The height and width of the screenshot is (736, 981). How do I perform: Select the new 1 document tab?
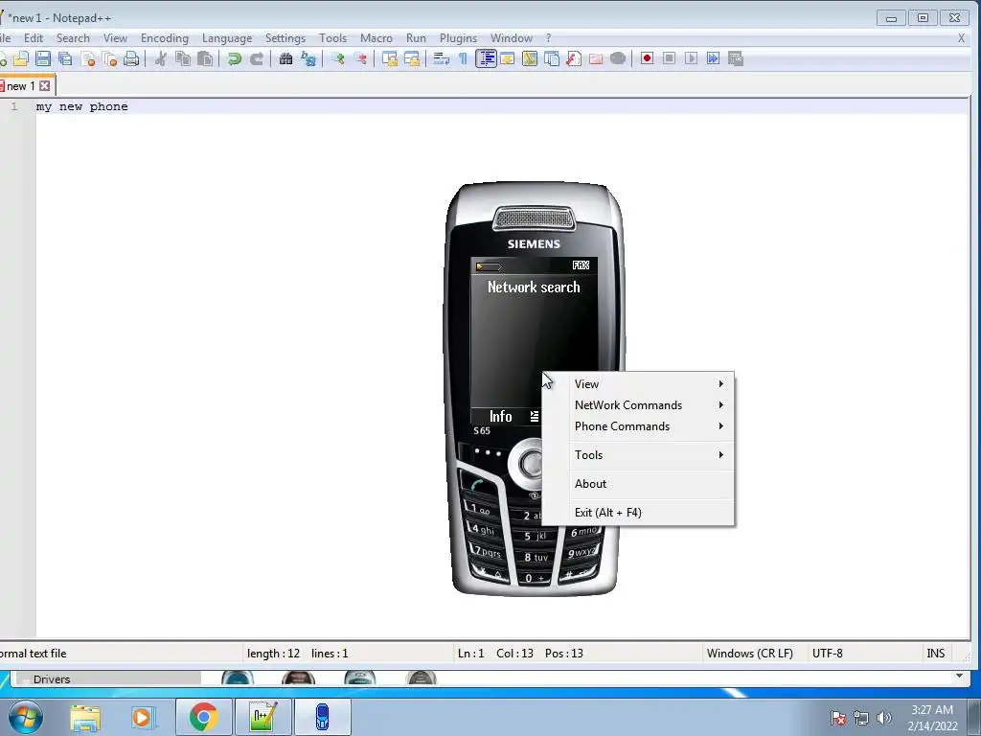coord(21,85)
